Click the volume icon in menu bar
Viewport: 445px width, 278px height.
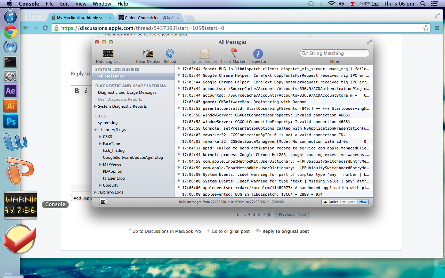point(341,4)
